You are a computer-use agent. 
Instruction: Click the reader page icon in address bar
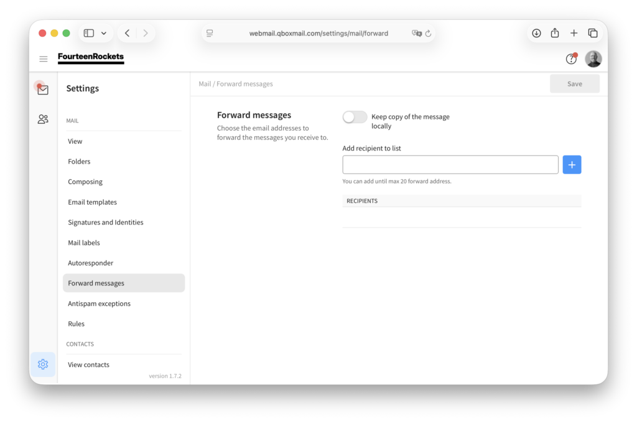click(210, 34)
